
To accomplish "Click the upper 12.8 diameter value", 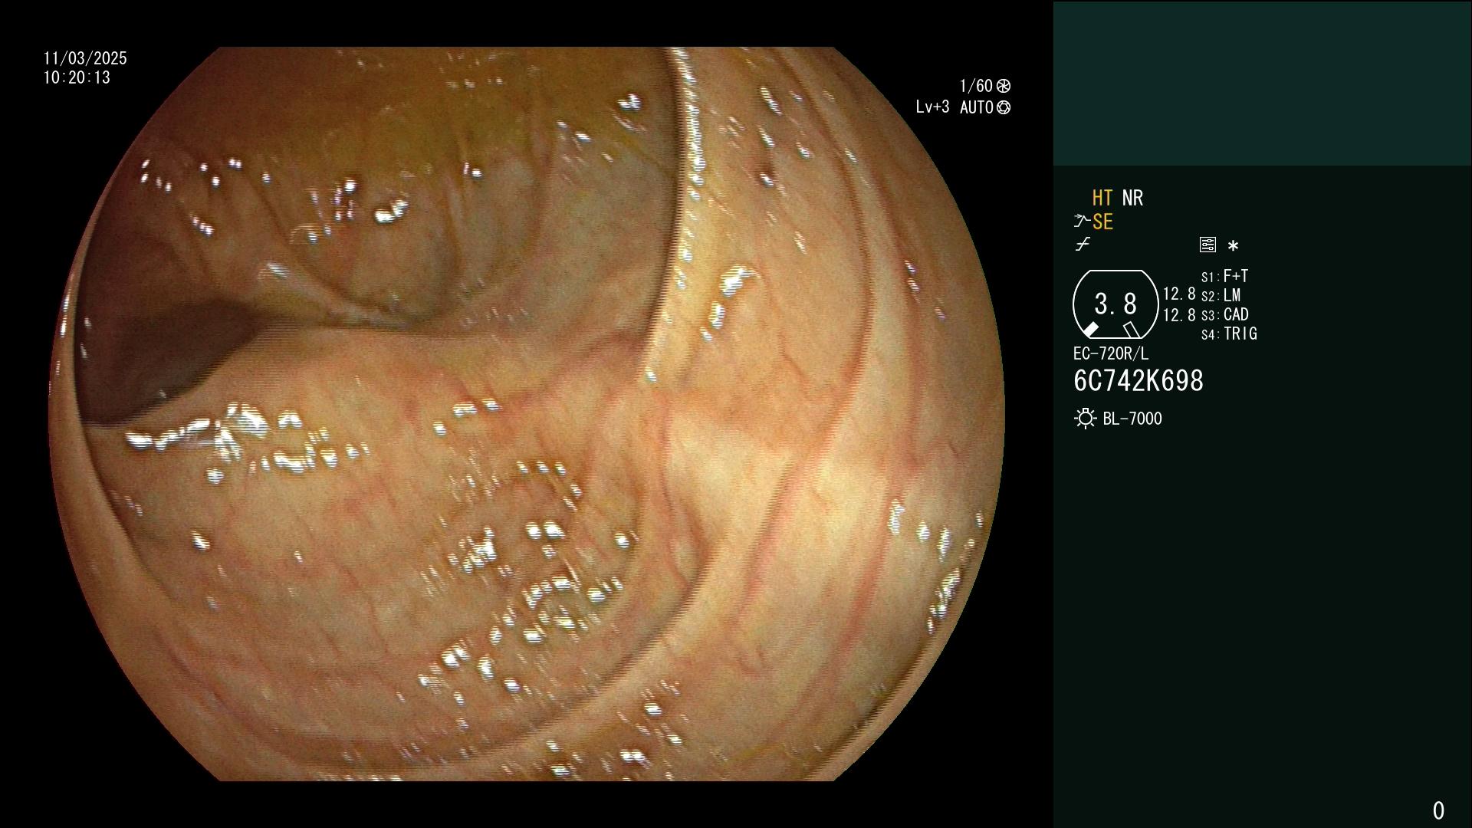I will 1179,294.
